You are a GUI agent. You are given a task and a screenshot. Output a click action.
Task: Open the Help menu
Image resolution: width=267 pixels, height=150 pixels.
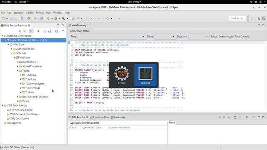[x=67, y=12]
